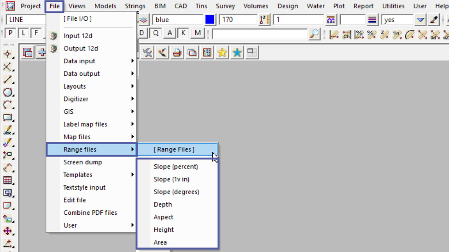Screen dimensions: 449x252
Task: Click the blue star icon in view toolbar
Action: [x=237, y=53]
